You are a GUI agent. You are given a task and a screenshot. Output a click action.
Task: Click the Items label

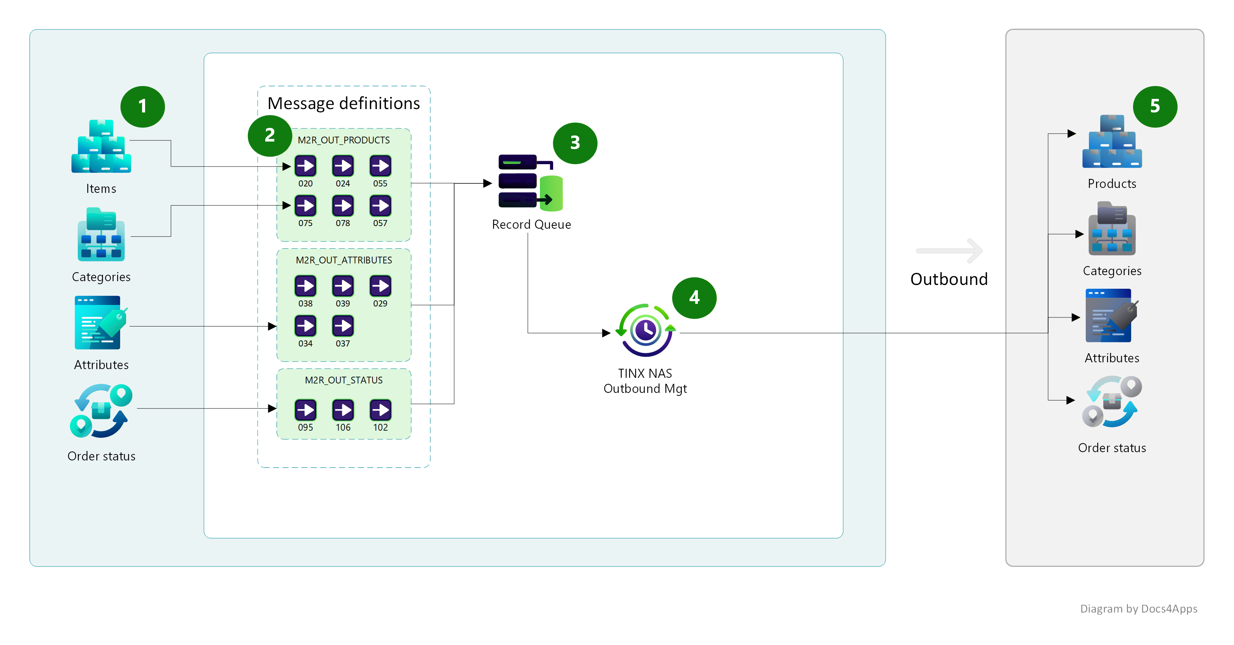101,189
